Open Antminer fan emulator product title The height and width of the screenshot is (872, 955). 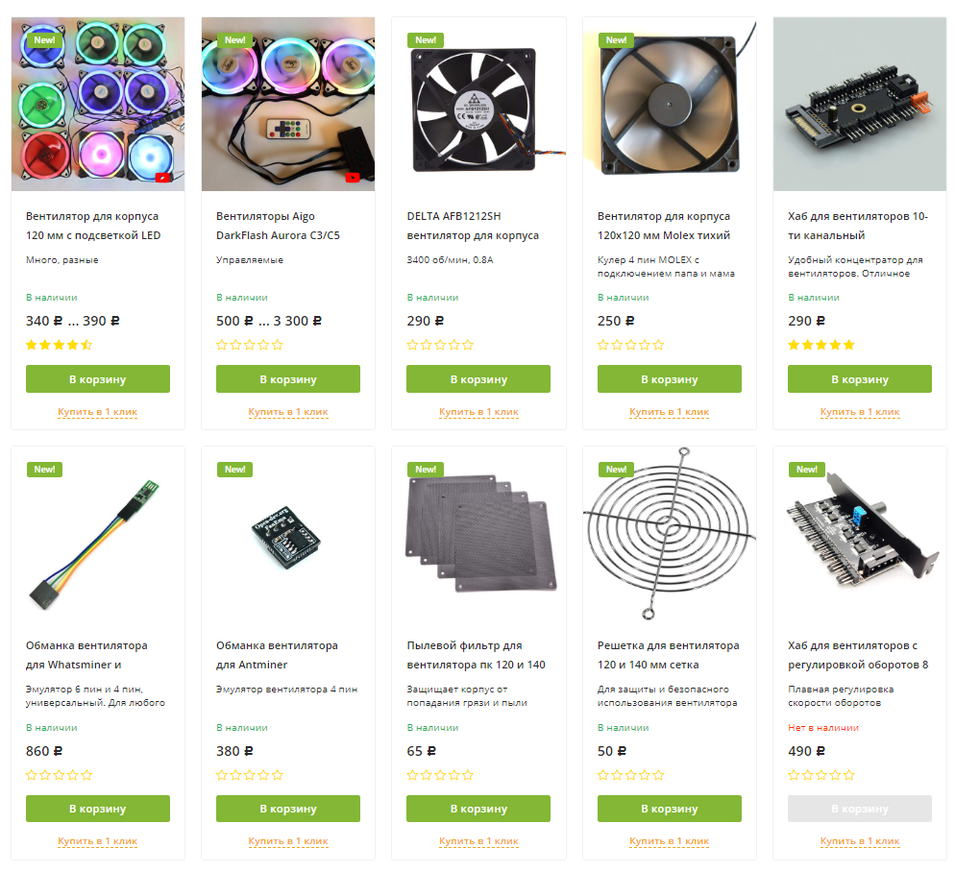click(x=277, y=655)
